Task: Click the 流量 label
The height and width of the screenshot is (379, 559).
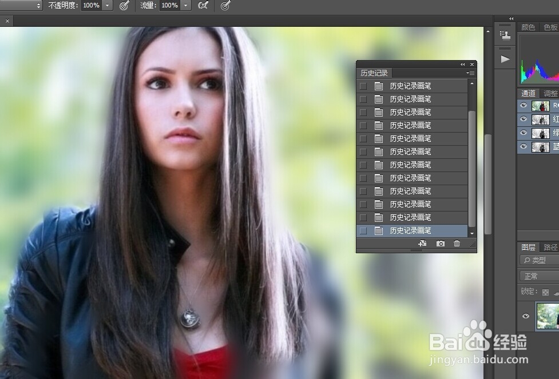Action: pos(149,5)
